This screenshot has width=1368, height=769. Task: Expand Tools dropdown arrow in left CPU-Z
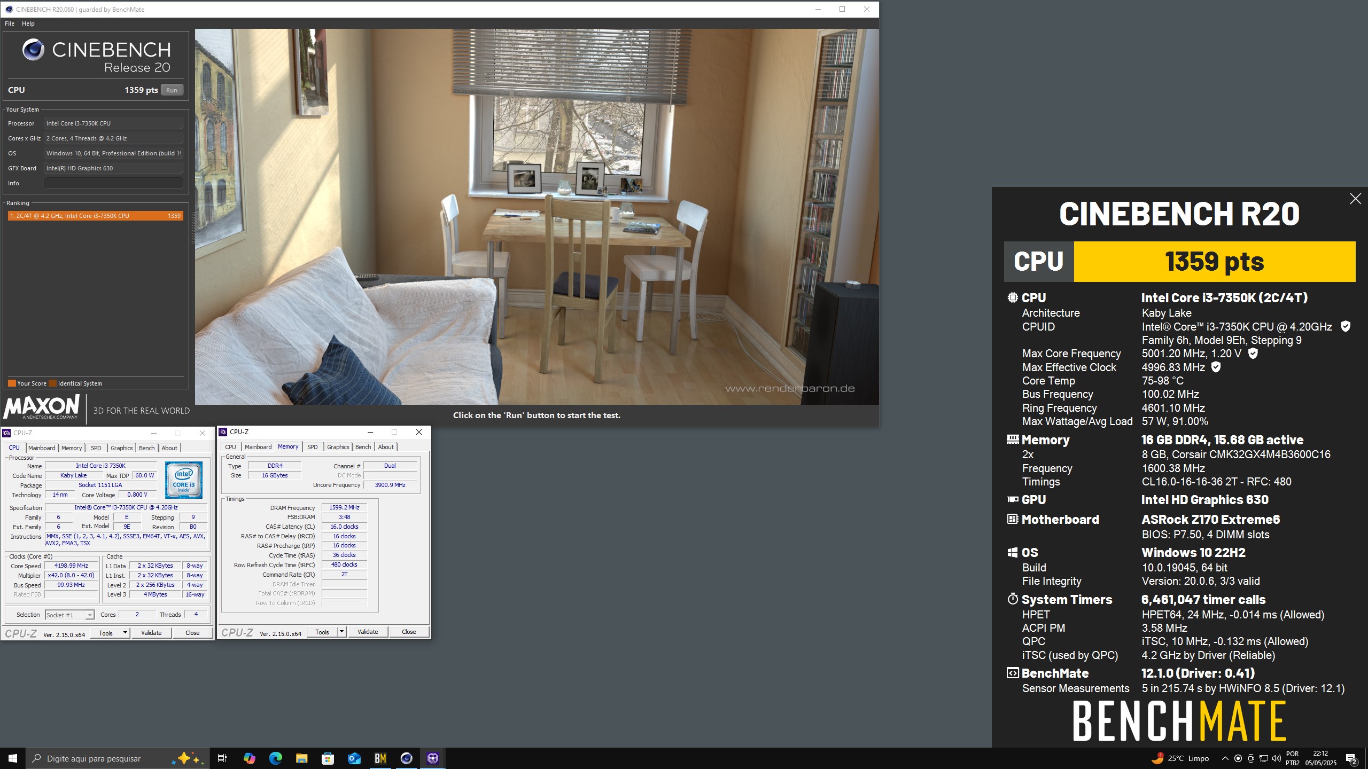[125, 633]
